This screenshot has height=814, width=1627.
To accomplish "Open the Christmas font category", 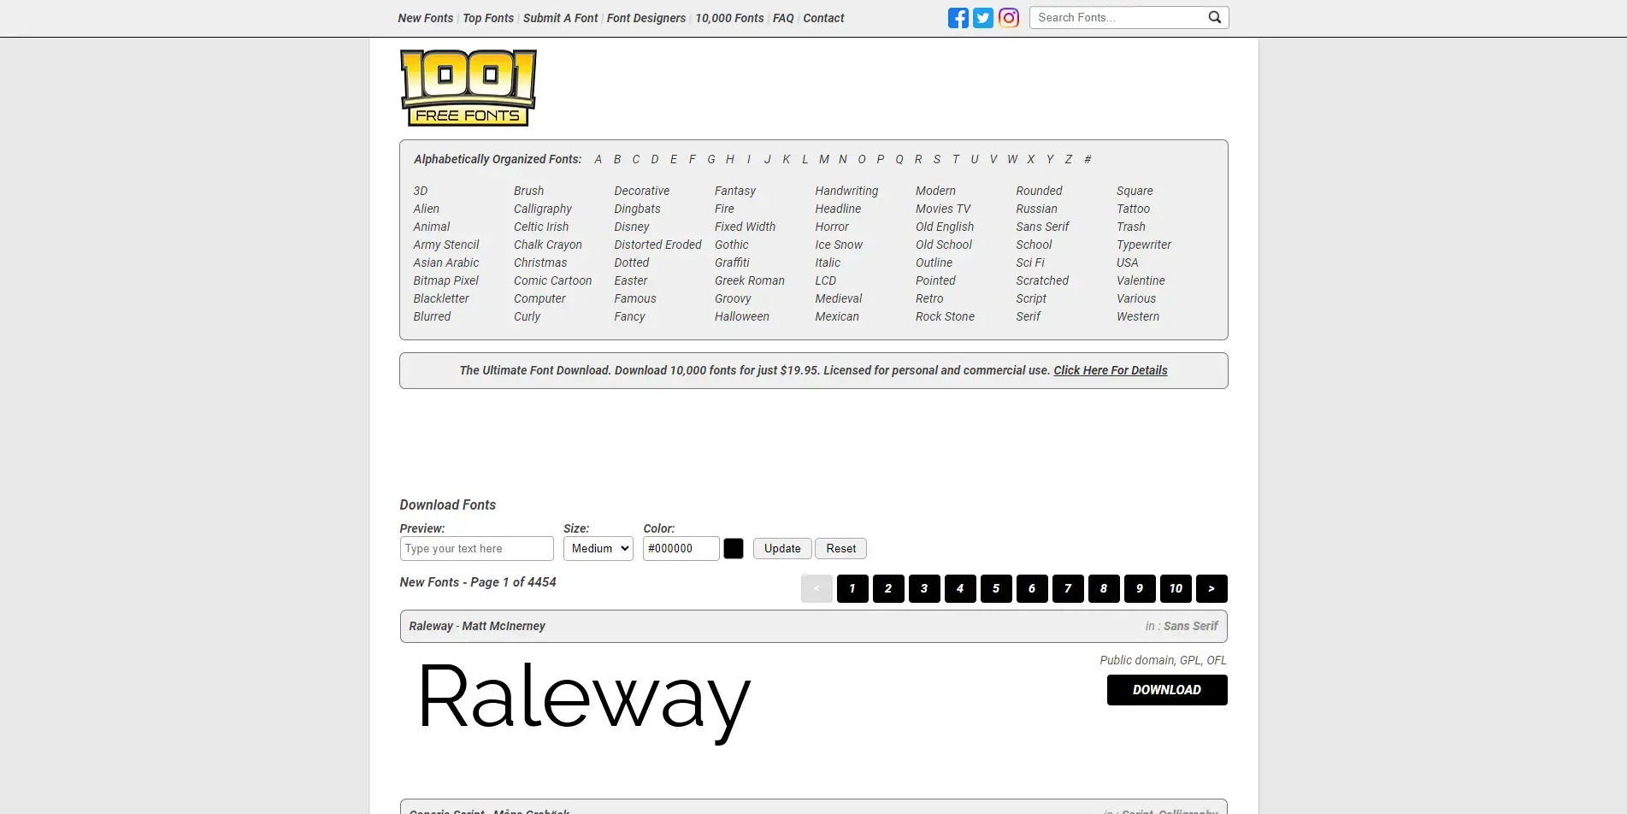I will (540, 262).
